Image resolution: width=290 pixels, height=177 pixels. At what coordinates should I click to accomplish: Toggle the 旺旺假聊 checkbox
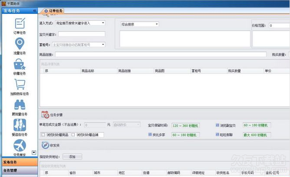pyautogui.click(x=217, y=134)
